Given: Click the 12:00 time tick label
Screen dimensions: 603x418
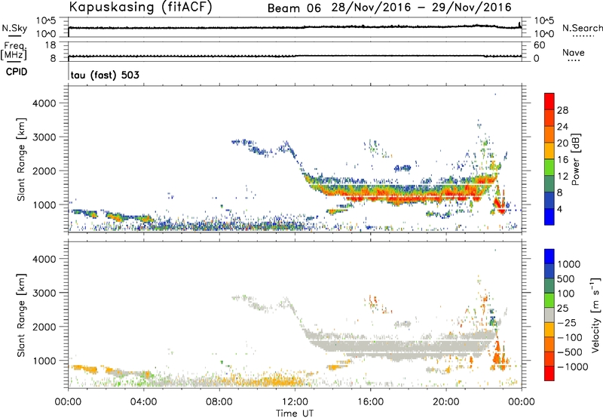Looking at the screenshot, I should click(x=295, y=402).
